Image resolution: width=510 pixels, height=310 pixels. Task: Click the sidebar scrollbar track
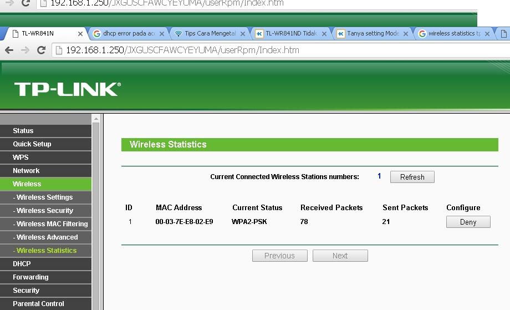tap(96, 216)
